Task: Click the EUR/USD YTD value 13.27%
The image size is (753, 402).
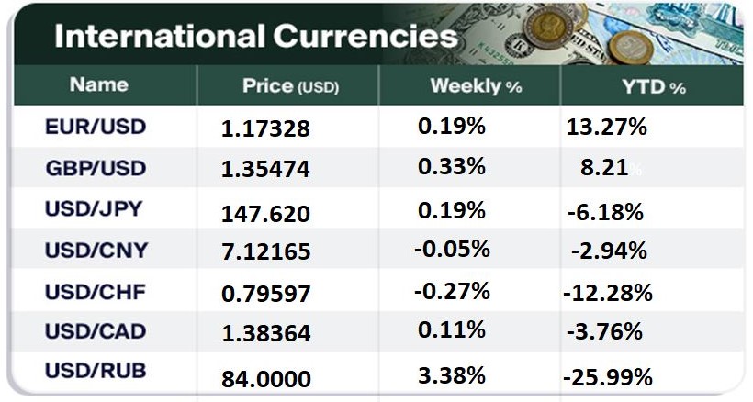Action: point(608,127)
